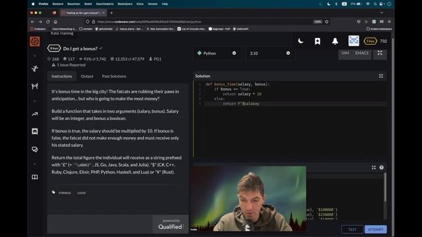Click the Codewars bookmark in toolbar

[38, 29]
